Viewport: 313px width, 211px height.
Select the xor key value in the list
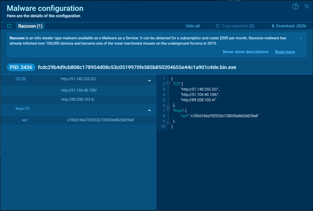point(101,120)
